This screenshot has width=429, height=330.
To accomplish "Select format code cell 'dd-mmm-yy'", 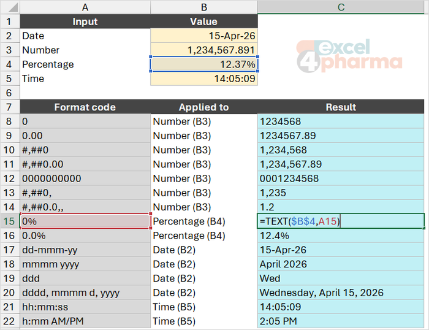I will tap(85, 250).
